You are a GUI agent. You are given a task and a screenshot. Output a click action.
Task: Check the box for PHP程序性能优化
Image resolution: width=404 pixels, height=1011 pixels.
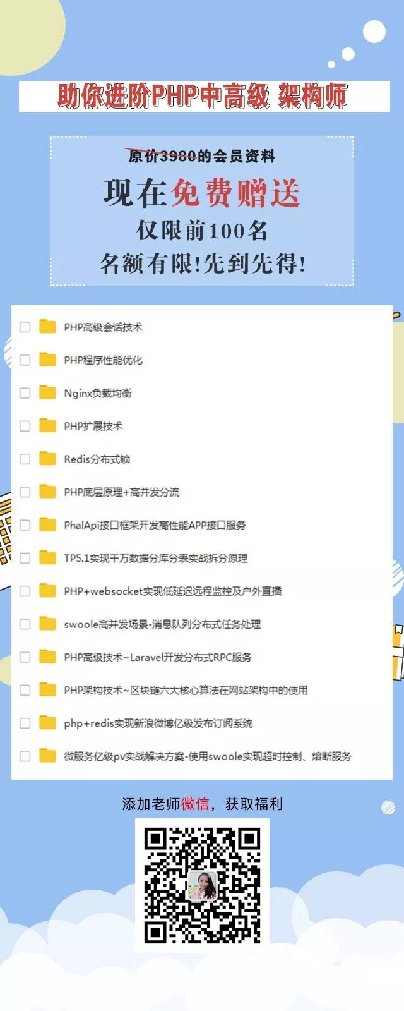(x=25, y=360)
